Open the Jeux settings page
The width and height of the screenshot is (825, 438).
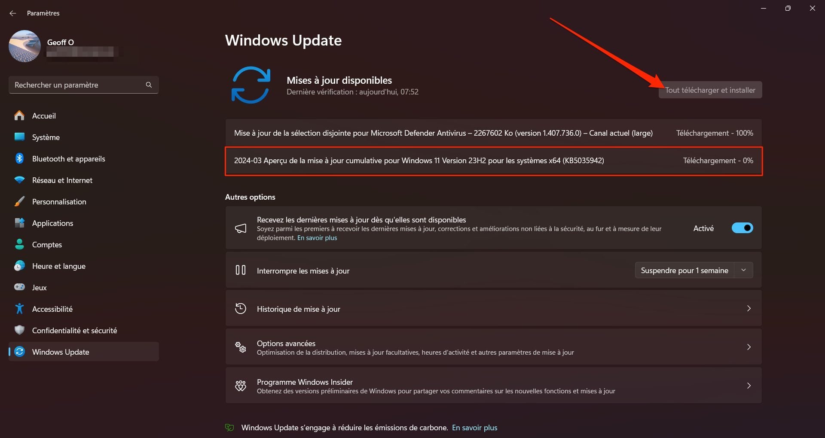39,288
